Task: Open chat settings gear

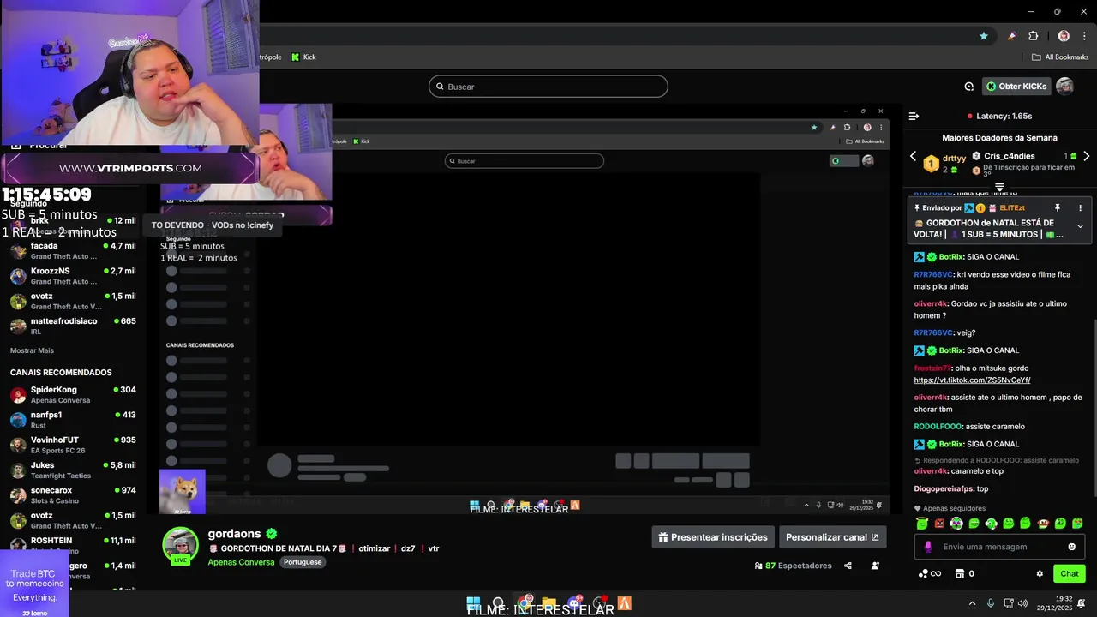Action: pyautogui.click(x=1040, y=574)
